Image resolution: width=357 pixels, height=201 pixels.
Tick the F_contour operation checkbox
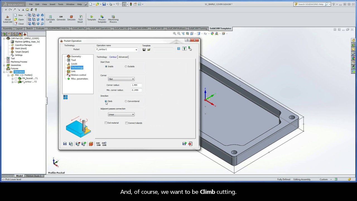(16, 82)
